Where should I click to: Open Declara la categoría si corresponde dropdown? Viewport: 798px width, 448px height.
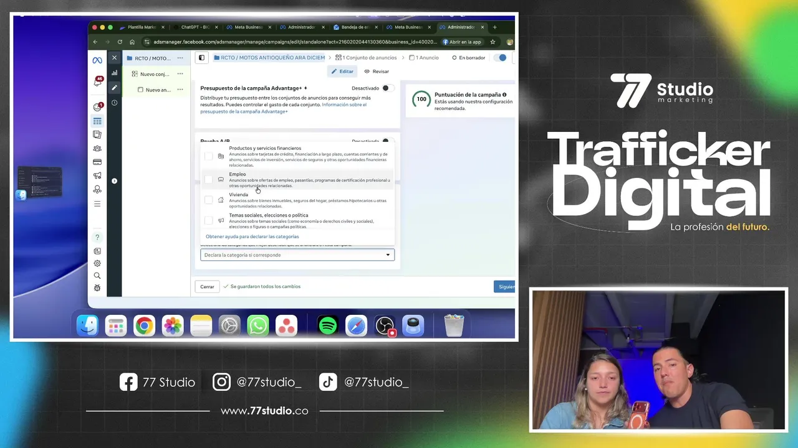click(x=297, y=255)
